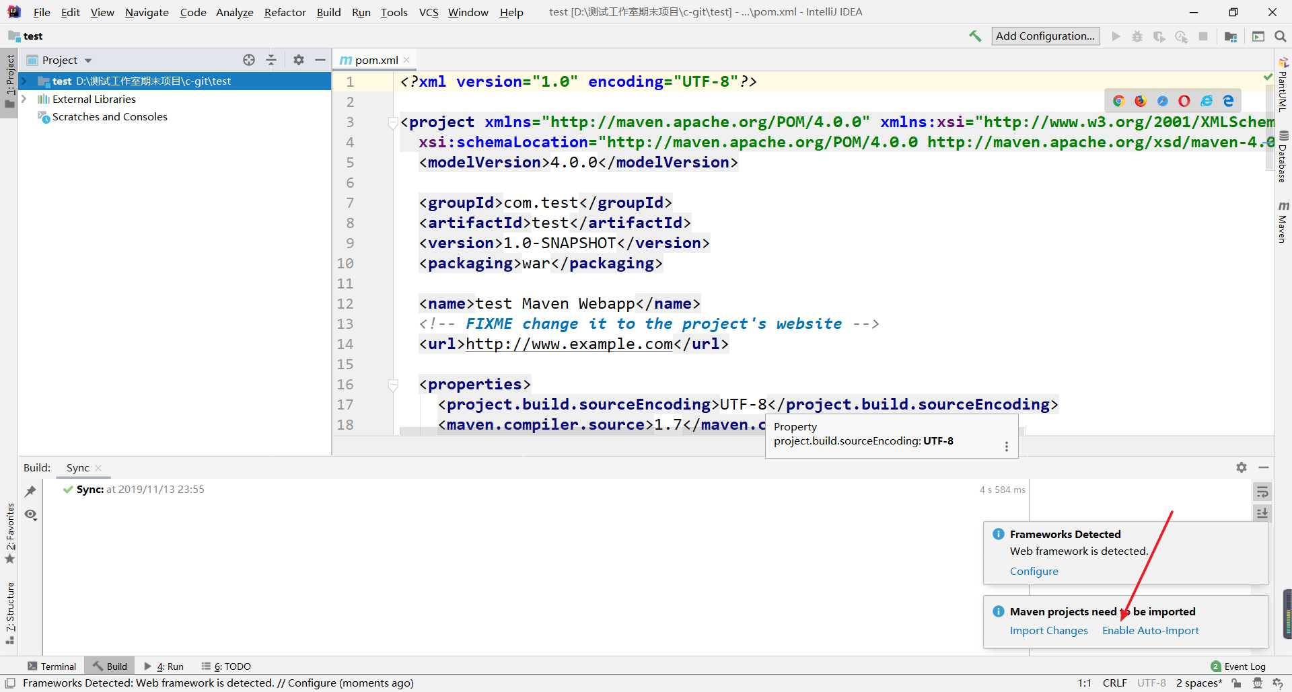Open CRLF line separator dropdown
This screenshot has width=1292, height=692.
[x=1114, y=683]
